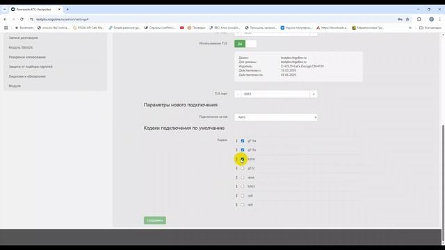
Task: Grab the drag handle for codec g722
Action: point(236,168)
